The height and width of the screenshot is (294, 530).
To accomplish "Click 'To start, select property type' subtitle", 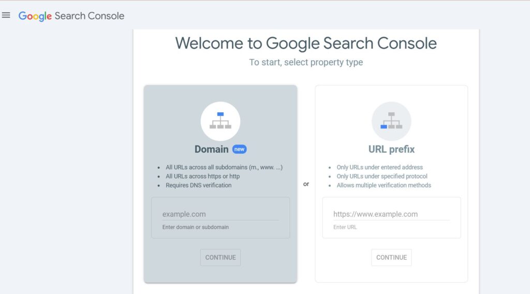I will pyautogui.click(x=306, y=63).
